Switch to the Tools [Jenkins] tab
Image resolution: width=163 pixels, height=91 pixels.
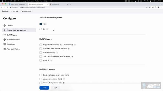click(59, 4)
